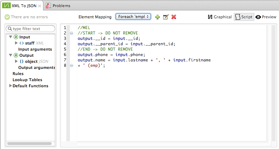Collapse code fold marker on line 2
This screenshot has width=279, height=149.
coord(71,33)
